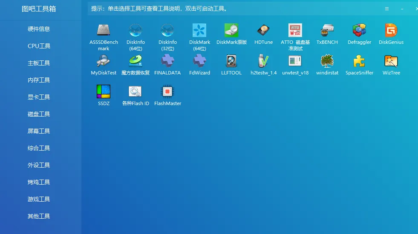The image size is (418, 234).
Task: Select the TxBENCH tool icon
Action: (x=327, y=30)
